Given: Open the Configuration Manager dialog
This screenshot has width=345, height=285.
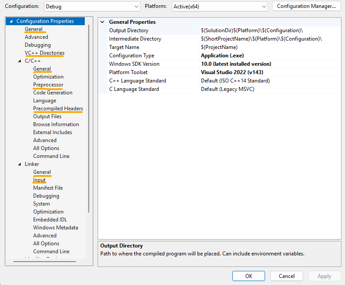Looking at the screenshot, I should [x=306, y=6].
